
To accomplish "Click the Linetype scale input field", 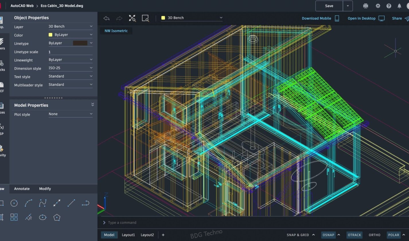I will point(70,52).
